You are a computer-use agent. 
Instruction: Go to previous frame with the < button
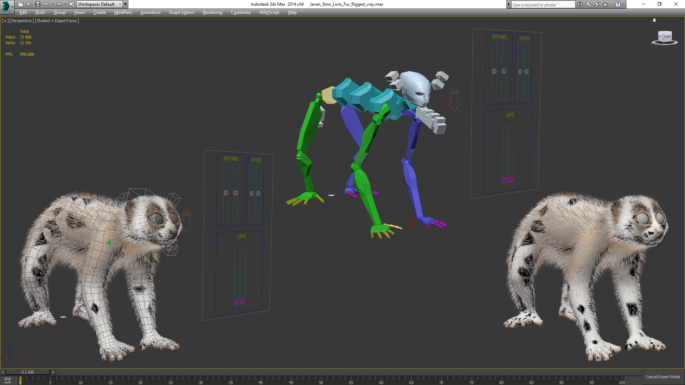3,372
